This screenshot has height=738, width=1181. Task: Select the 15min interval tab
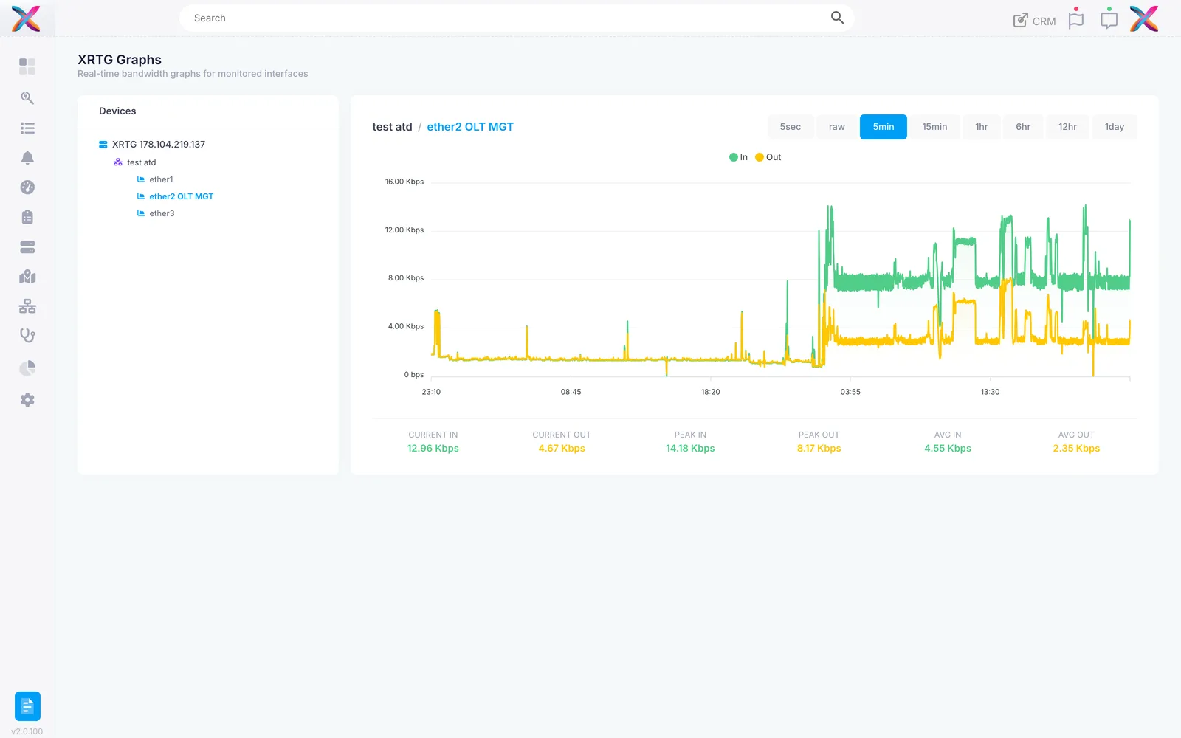(934, 127)
